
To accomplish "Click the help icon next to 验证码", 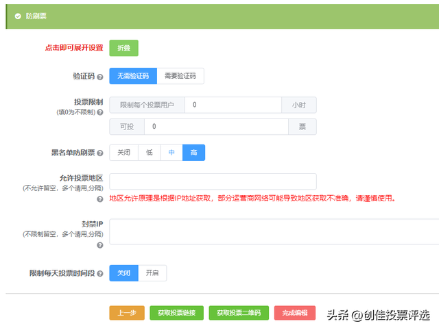I will [x=100, y=76].
